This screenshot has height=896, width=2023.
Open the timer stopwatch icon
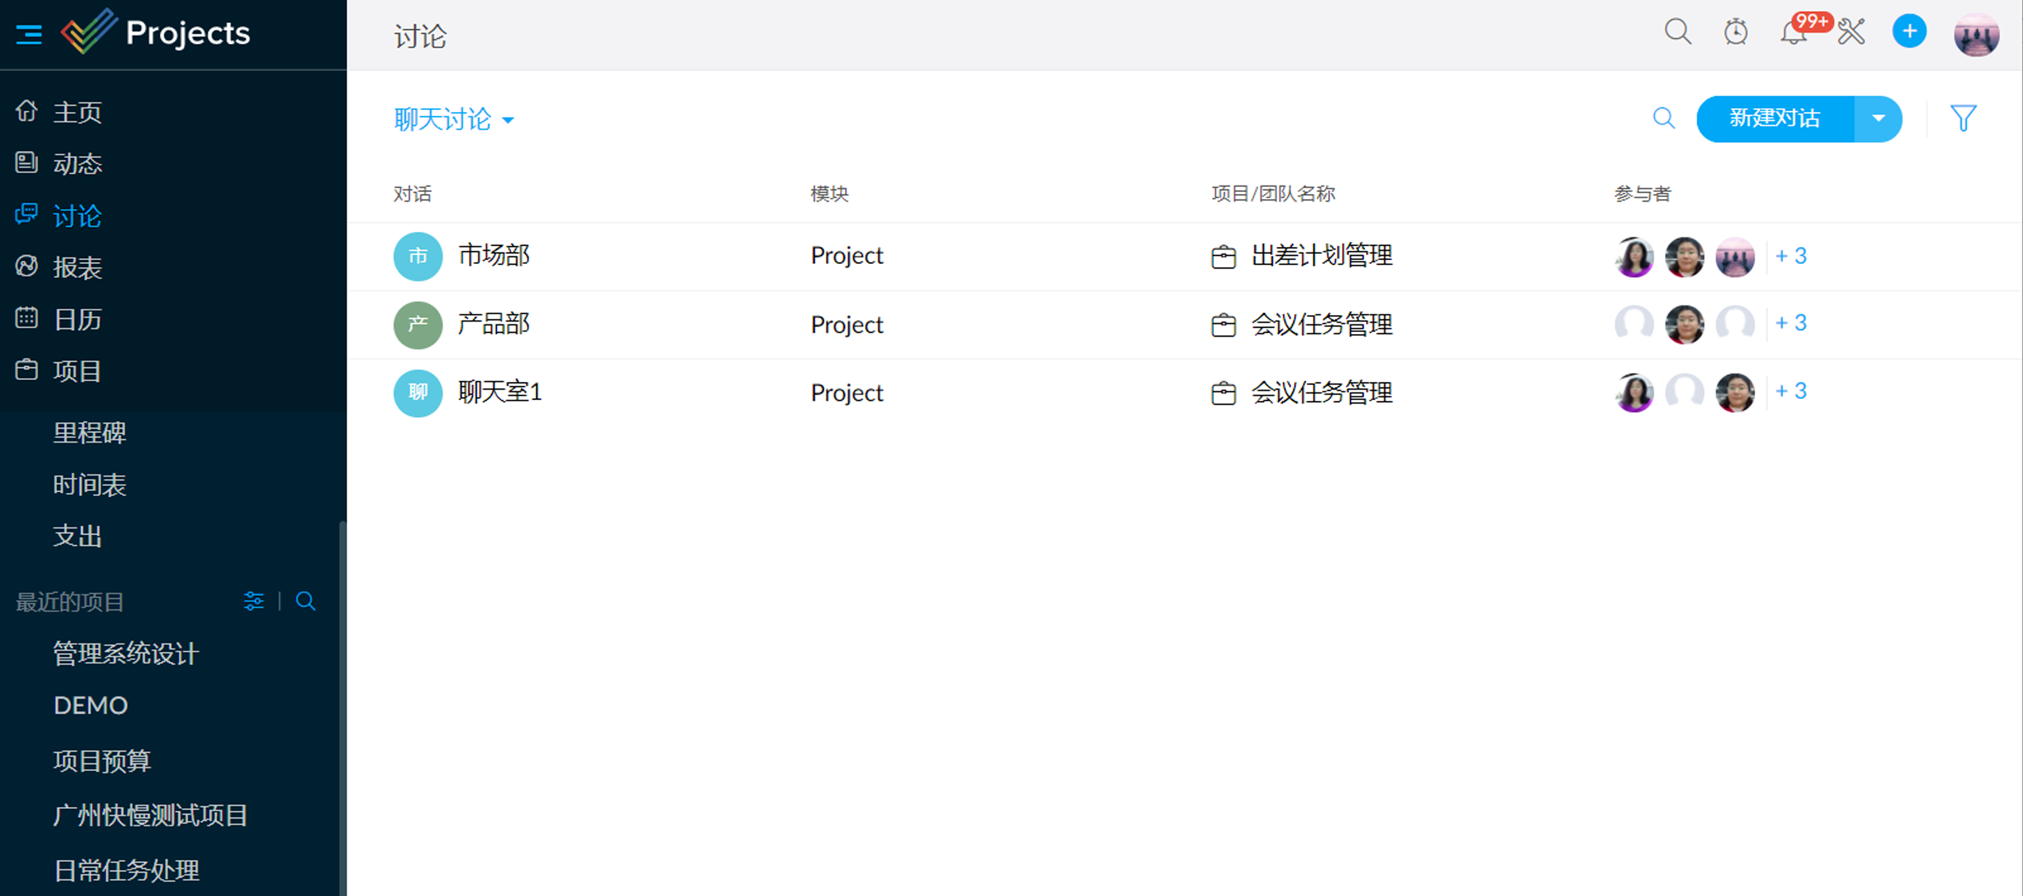[x=1735, y=32]
